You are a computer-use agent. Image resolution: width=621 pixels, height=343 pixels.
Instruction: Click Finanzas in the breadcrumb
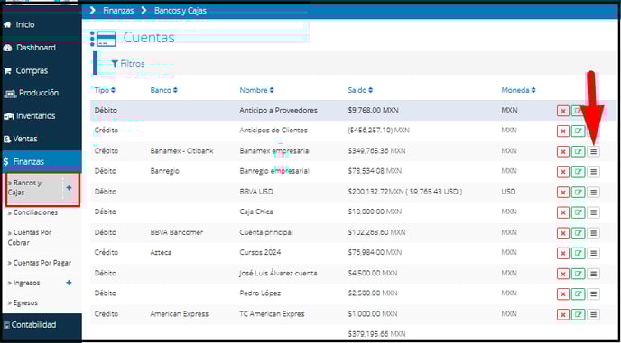tap(118, 10)
